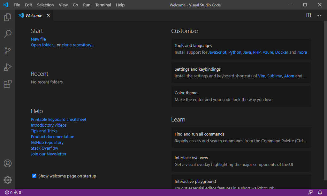327x196 pixels.
Task: Open Stack Overflow link
Action: [44, 148]
